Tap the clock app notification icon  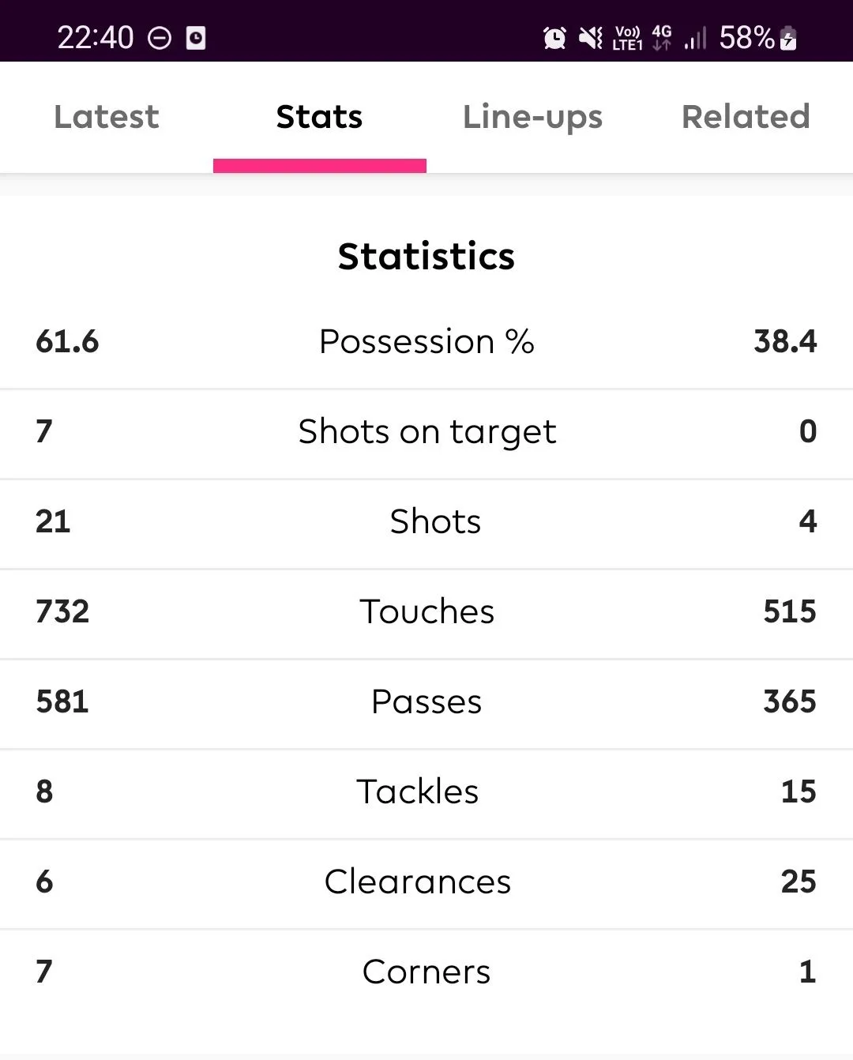pyautogui.click(x=196, y=38)
